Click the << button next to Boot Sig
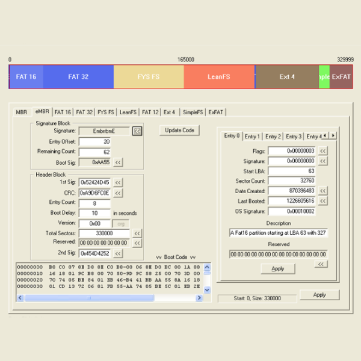Screen dimensions: 361x361 pyautogui.click(x=118, y=162)
